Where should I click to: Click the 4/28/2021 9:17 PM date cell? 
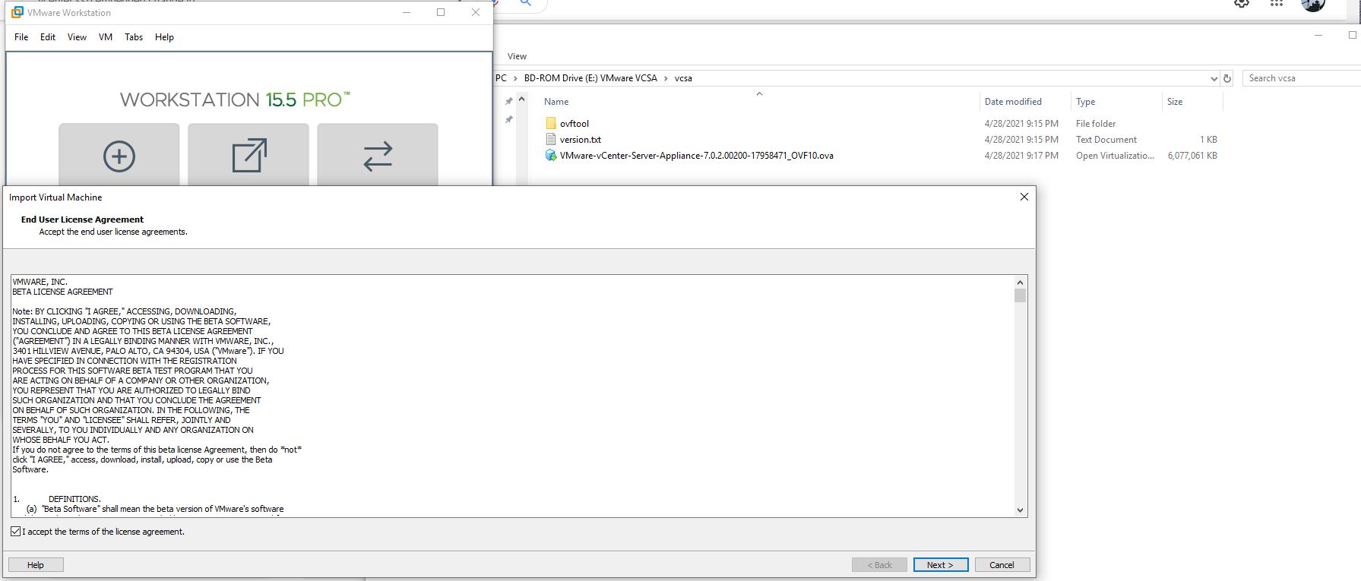pyautogui.click(x=1021, y=156)
